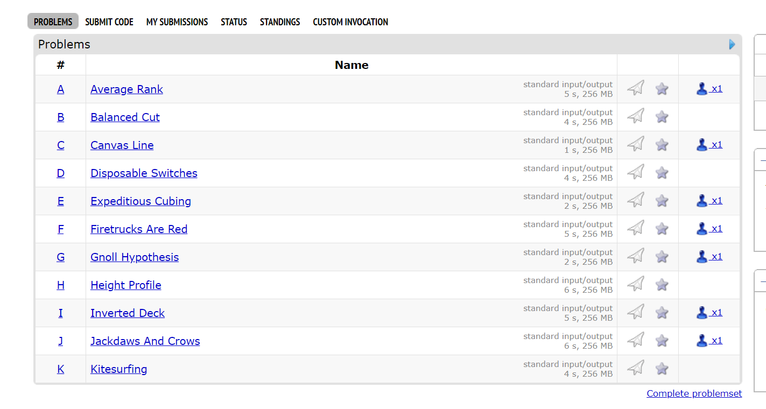Click problem letter G link

pos(61,257)
